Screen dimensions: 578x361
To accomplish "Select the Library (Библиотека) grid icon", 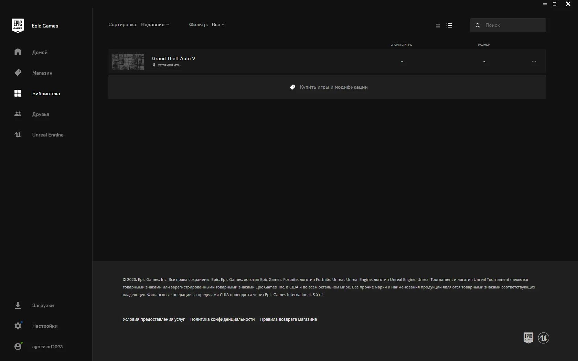I will point(18,93).
